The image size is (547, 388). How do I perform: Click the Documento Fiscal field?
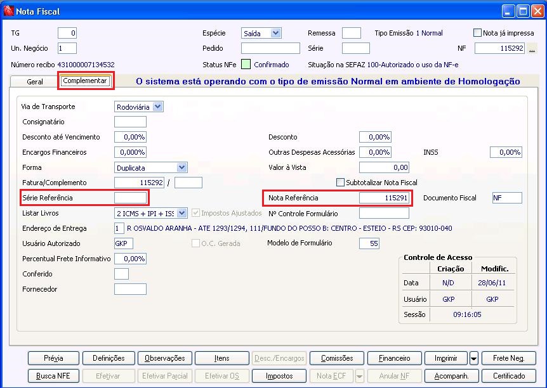pos(507,198)
